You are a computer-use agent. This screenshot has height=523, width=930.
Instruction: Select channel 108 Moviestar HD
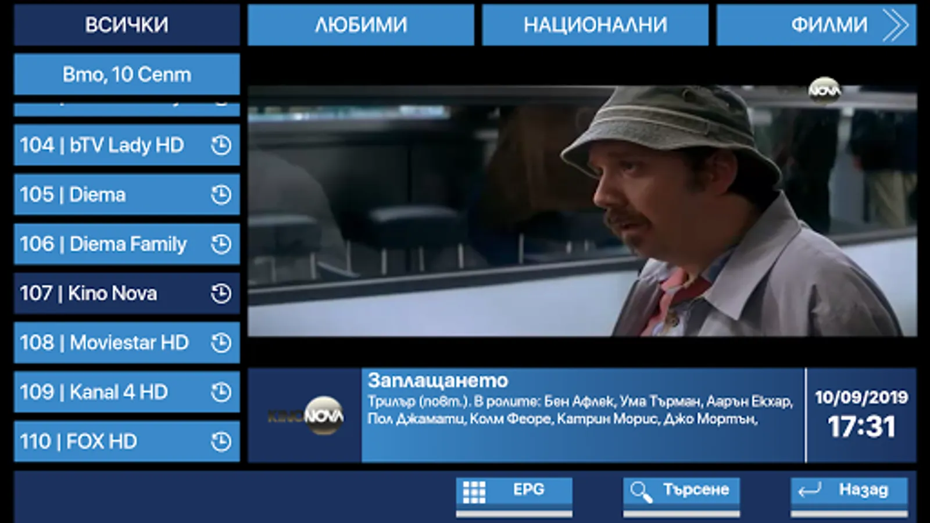point(127,343)
